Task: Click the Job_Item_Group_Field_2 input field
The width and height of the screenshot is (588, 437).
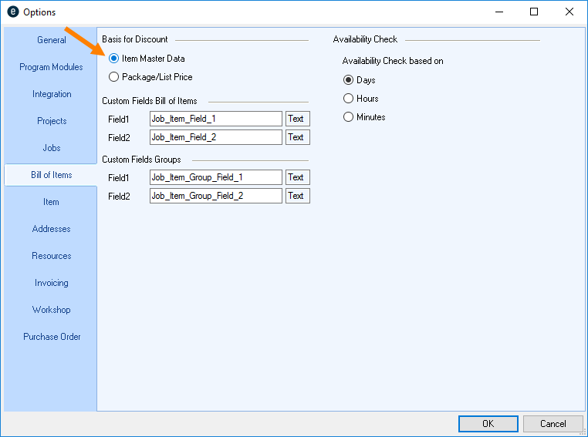Action: pyautogui.click(x=216, y=196)
